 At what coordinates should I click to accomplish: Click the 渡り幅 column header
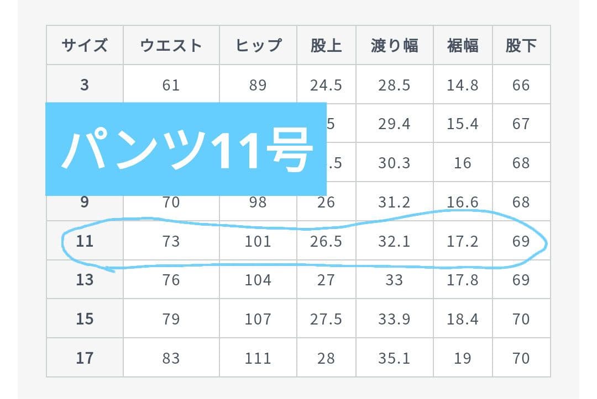coord(394,45)
